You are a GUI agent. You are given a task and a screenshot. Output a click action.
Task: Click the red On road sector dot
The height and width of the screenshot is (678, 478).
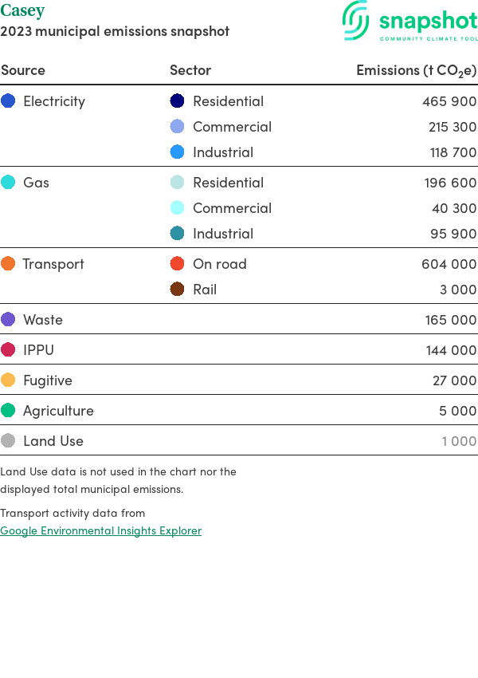tap(177, 263)
